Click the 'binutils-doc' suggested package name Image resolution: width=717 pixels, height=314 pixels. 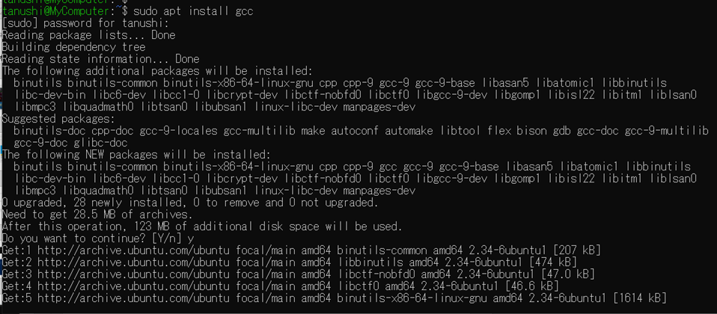[x=50, y=131]
